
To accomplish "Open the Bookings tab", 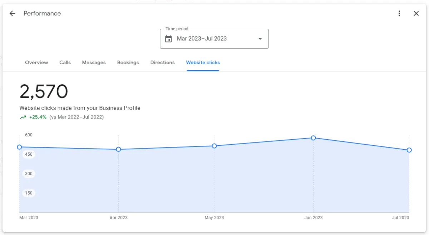I will click(128, 62).
